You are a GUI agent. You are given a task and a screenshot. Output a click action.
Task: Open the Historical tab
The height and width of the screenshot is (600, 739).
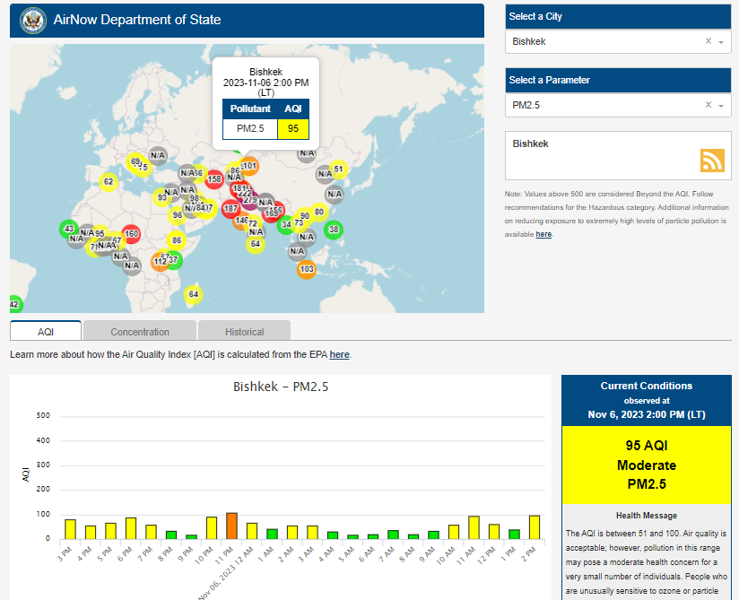pos(244,332)
